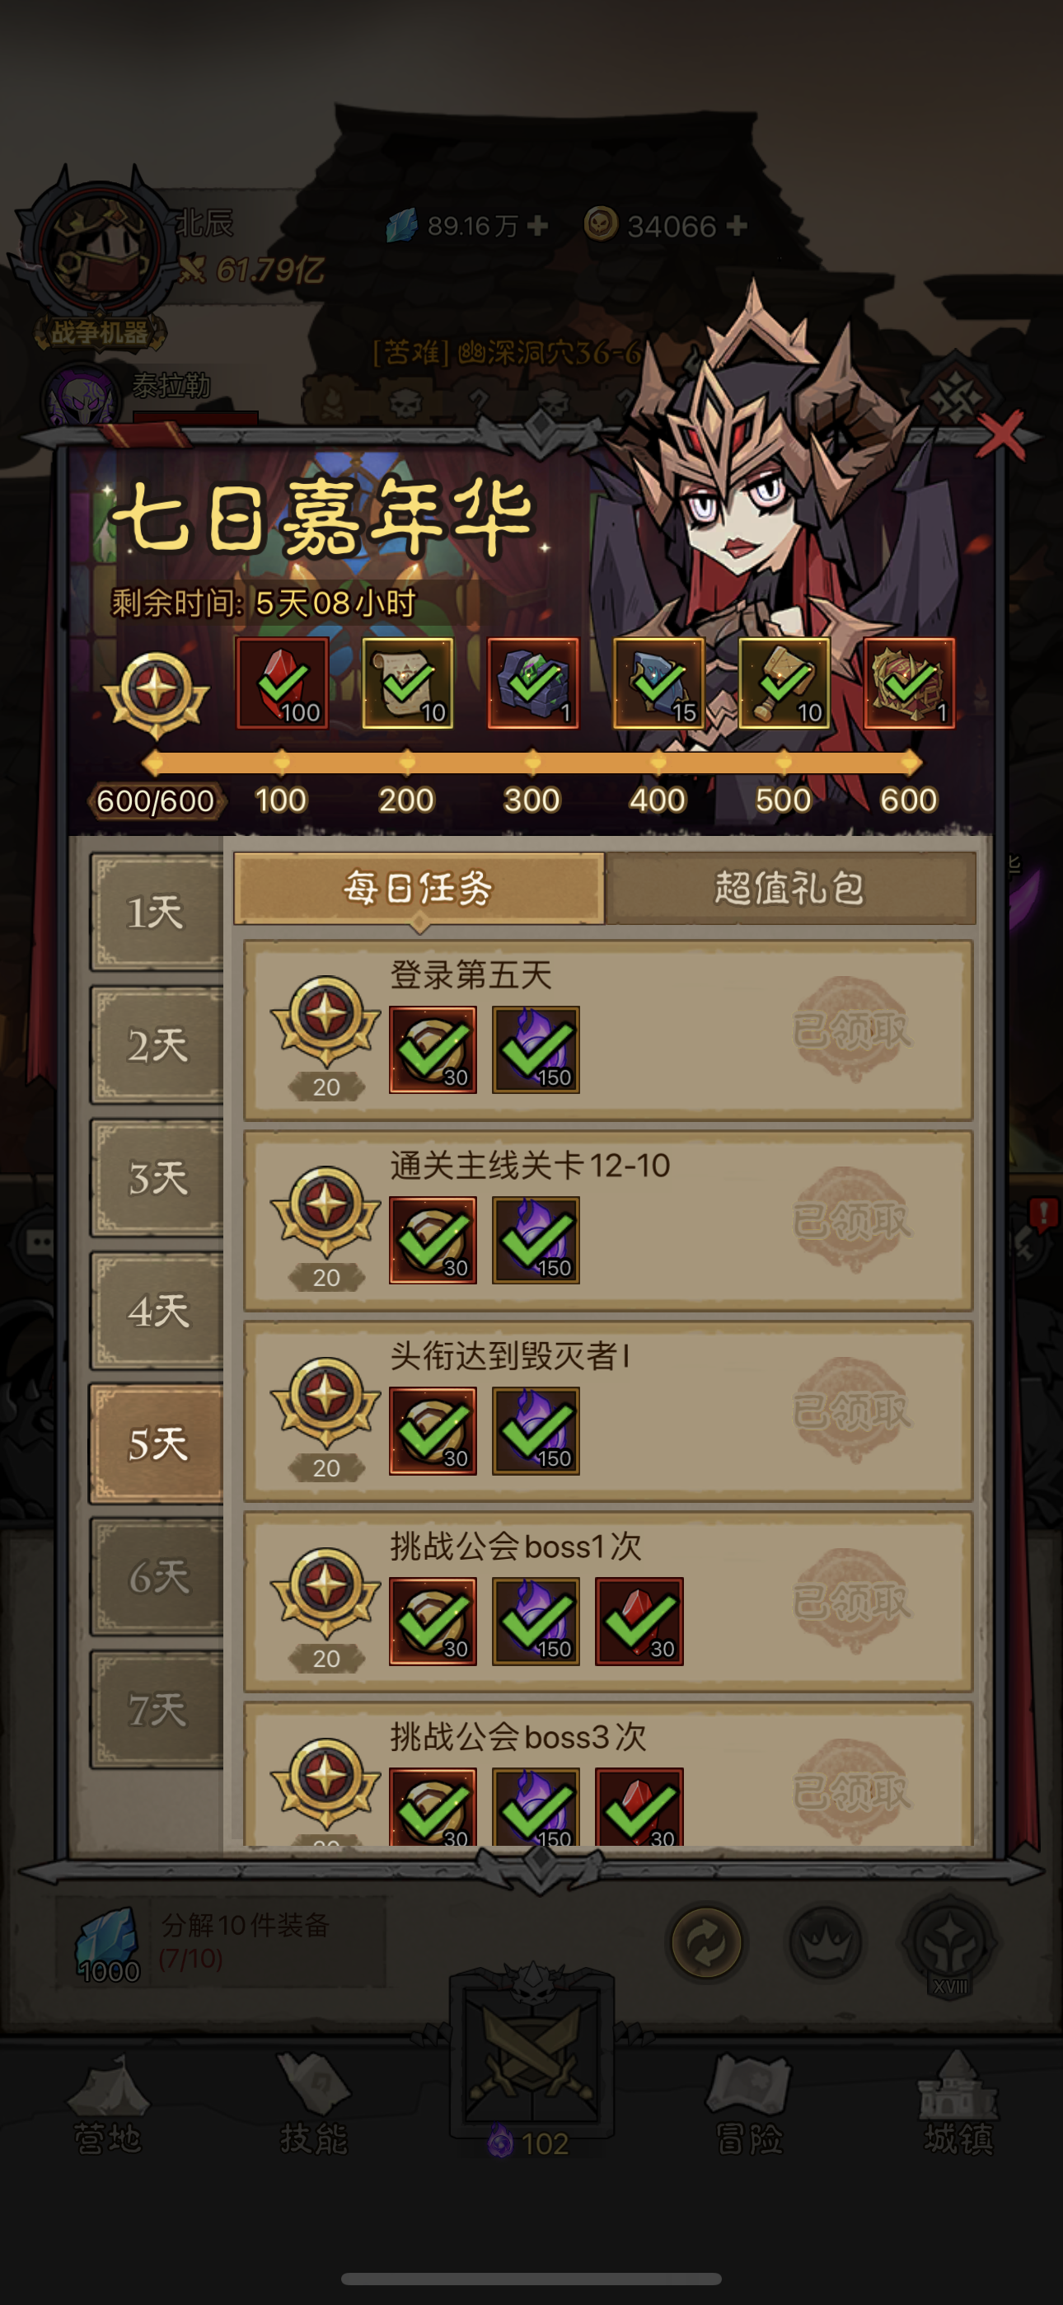The height and width of the screenshot is (2305, 1063).
Task: Tap 已领取 stamp for 头衔达到毁灭者I
Action: [851, 1411]
